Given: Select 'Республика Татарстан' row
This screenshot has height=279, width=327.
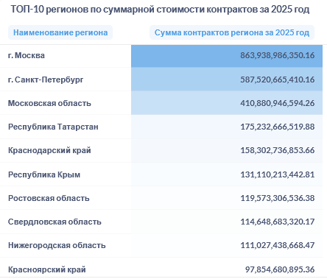Looking at the screenshot, I should [161, 127].
